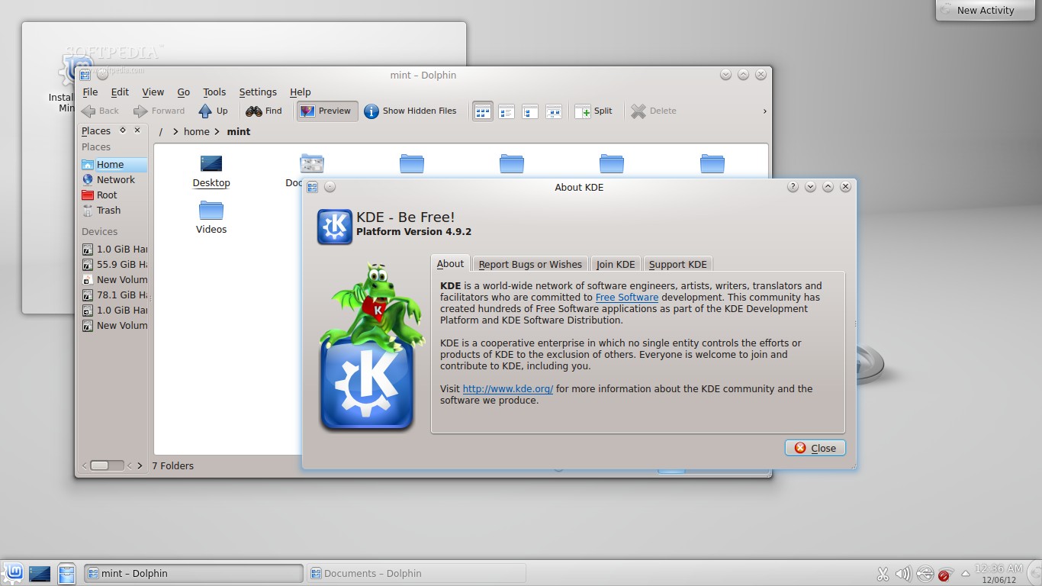The height and width of the screenshot is (586, 1042).
Task: Open the About KDE window menu icon
Action: click(313, 187)
